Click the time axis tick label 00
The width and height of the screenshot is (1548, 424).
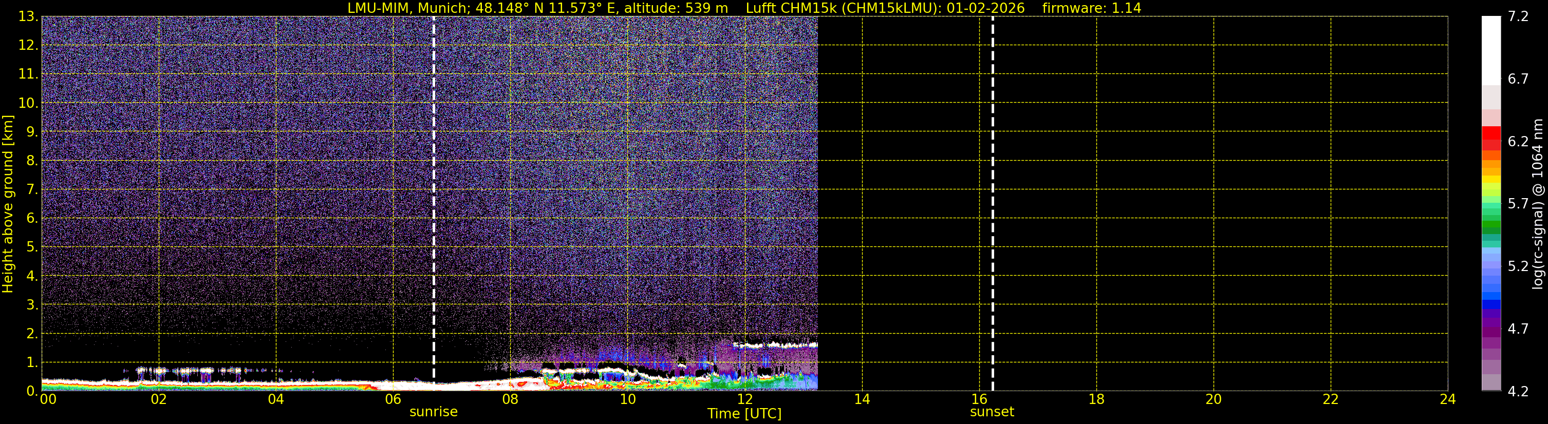point(48,399)
